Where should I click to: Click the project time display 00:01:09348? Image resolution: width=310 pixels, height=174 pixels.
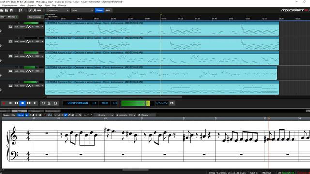77,103
